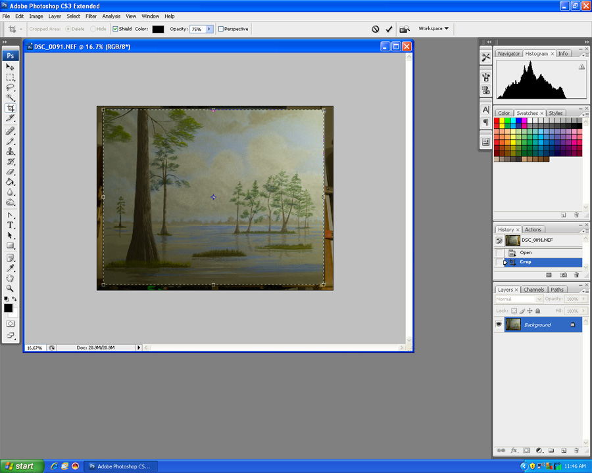The width and height of the screenshot is (592, 473).
Task: Toggle Quick Mask mode
Action: [x=10, y=324]
